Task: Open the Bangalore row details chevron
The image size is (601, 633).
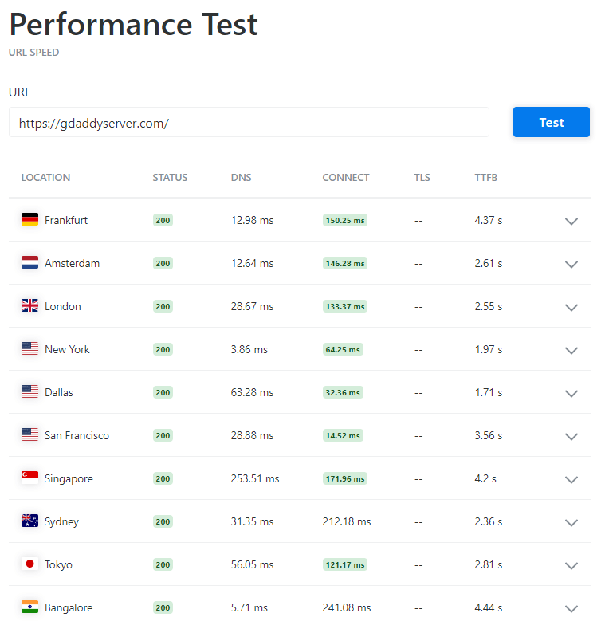Action: click(571, 608)
